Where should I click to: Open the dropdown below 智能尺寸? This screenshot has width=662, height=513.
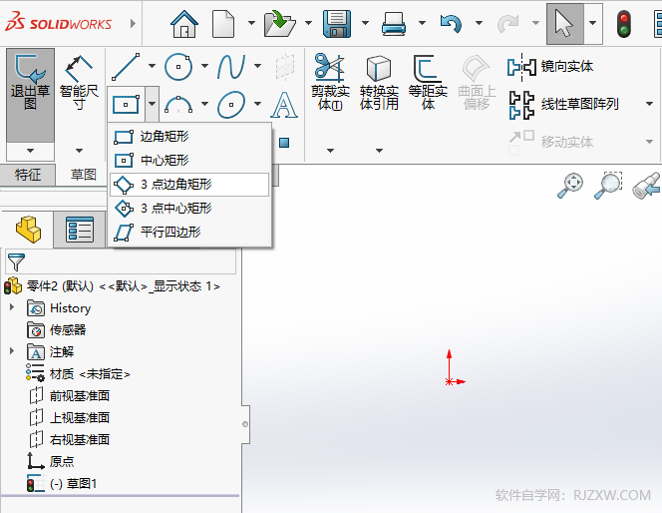[79, 151]
